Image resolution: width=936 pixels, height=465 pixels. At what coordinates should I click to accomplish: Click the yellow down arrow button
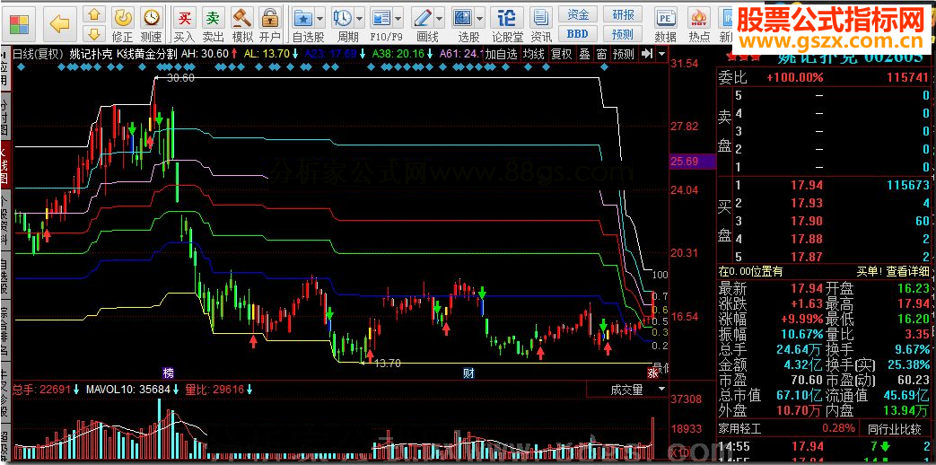tap(93, 34)
